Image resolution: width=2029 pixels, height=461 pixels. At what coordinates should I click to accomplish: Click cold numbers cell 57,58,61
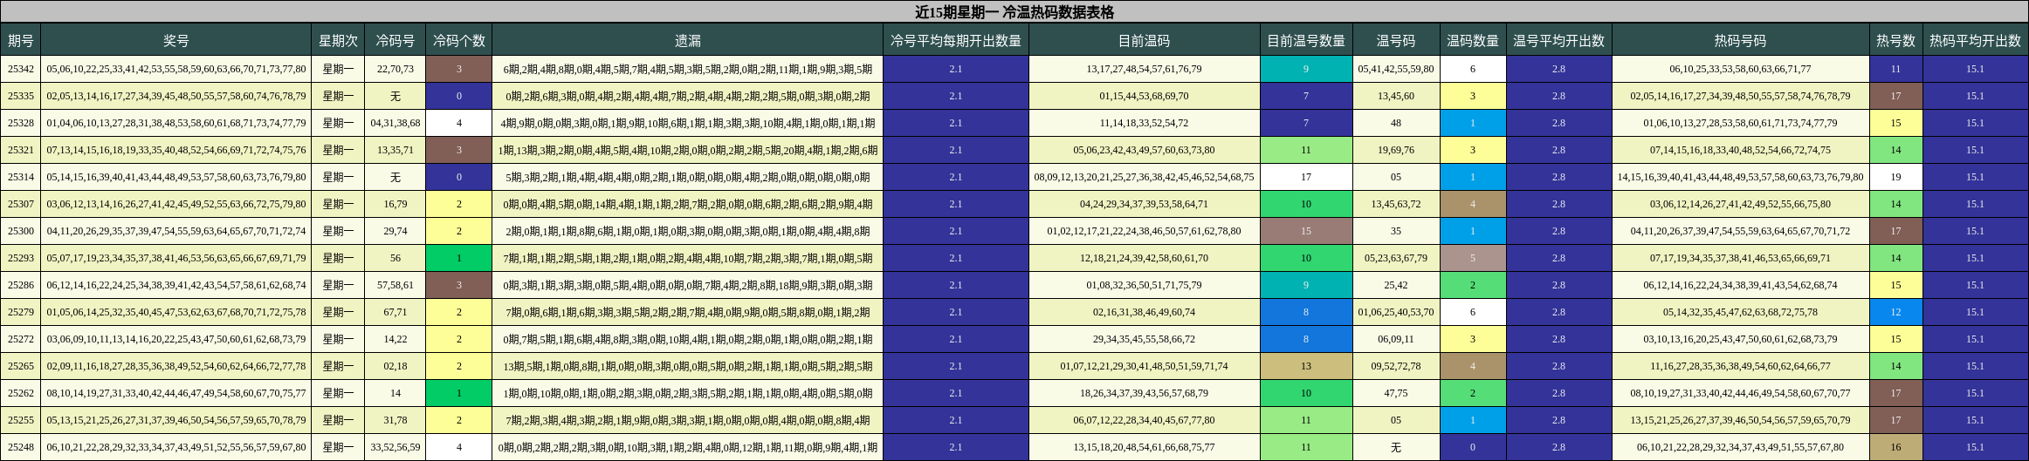(395, 285)
